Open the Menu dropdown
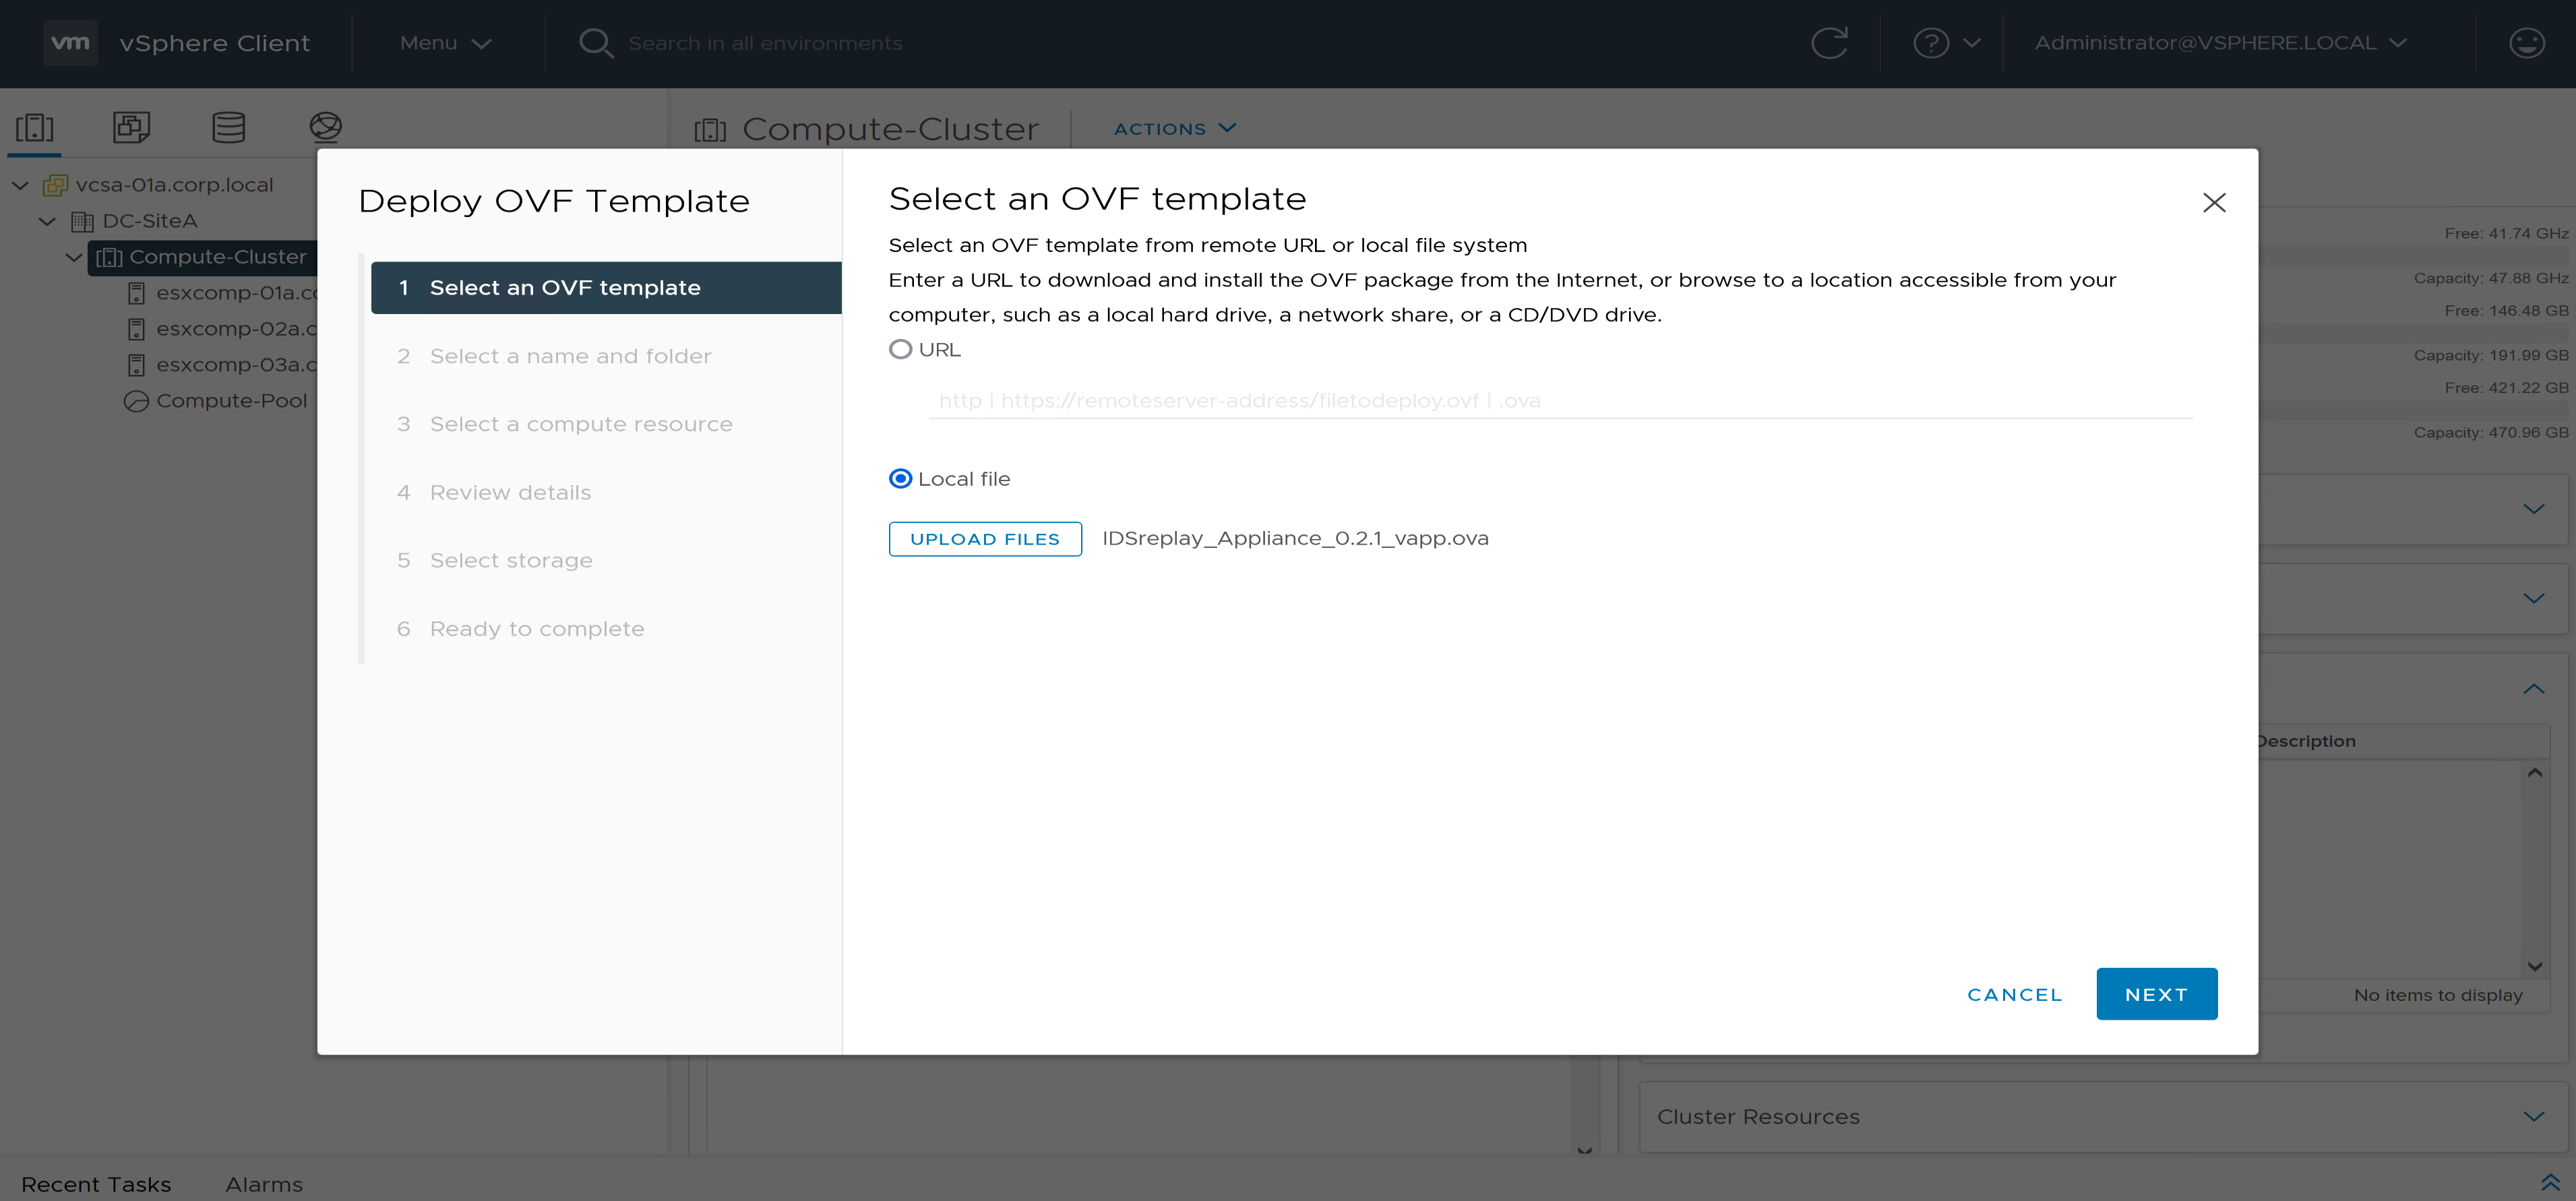 coord(445,43)
